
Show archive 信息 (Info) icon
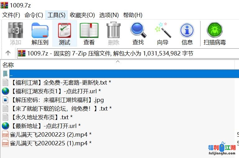tap(187, 33)
